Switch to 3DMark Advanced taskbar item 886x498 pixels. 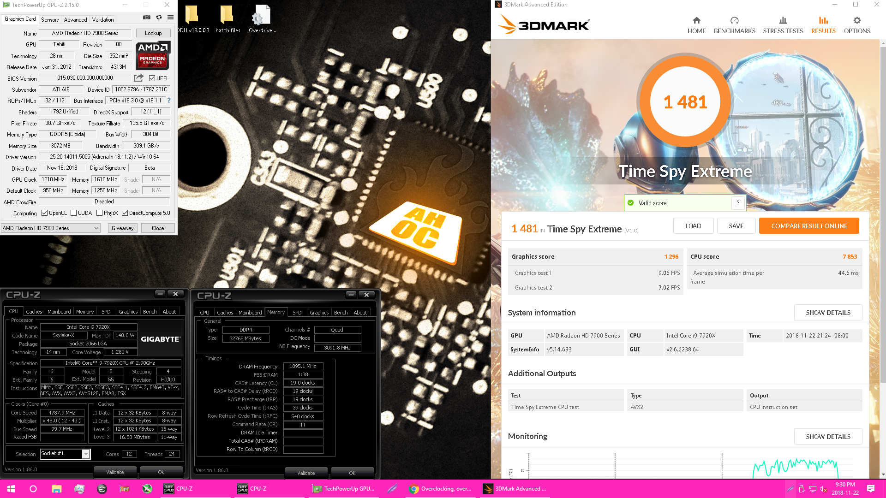click(515, 489)
